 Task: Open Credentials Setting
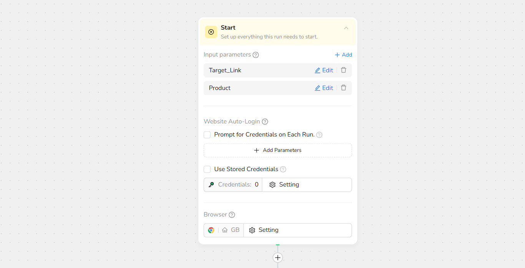click(284, 185)
